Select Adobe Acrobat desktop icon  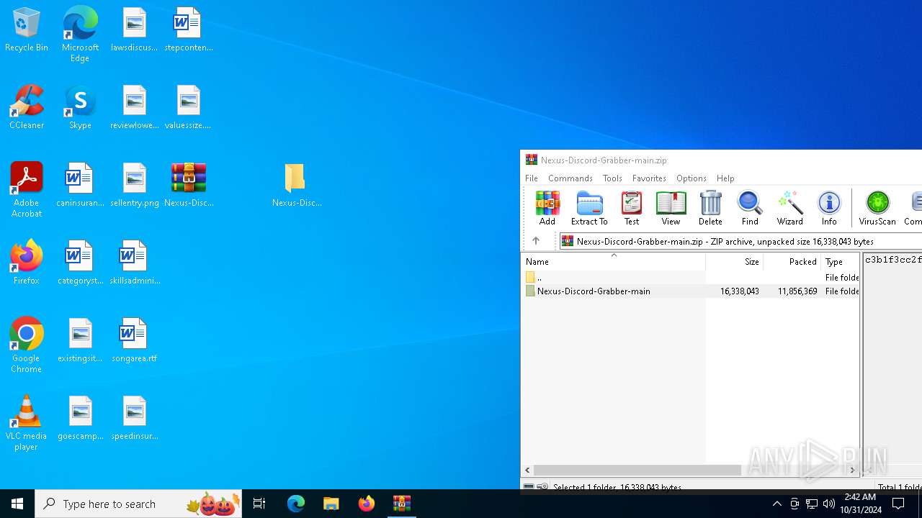click(x=26, y=189)
